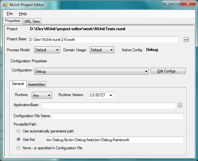Screen dimensions: 198x161
Task: Click the Project Base browse ellipsis button
Action: click(186, 40)
